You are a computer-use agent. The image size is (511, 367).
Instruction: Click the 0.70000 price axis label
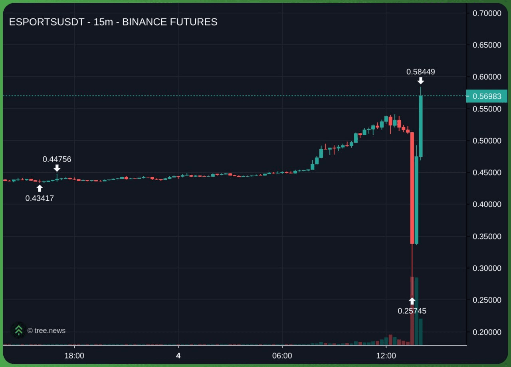coord(487,13)
